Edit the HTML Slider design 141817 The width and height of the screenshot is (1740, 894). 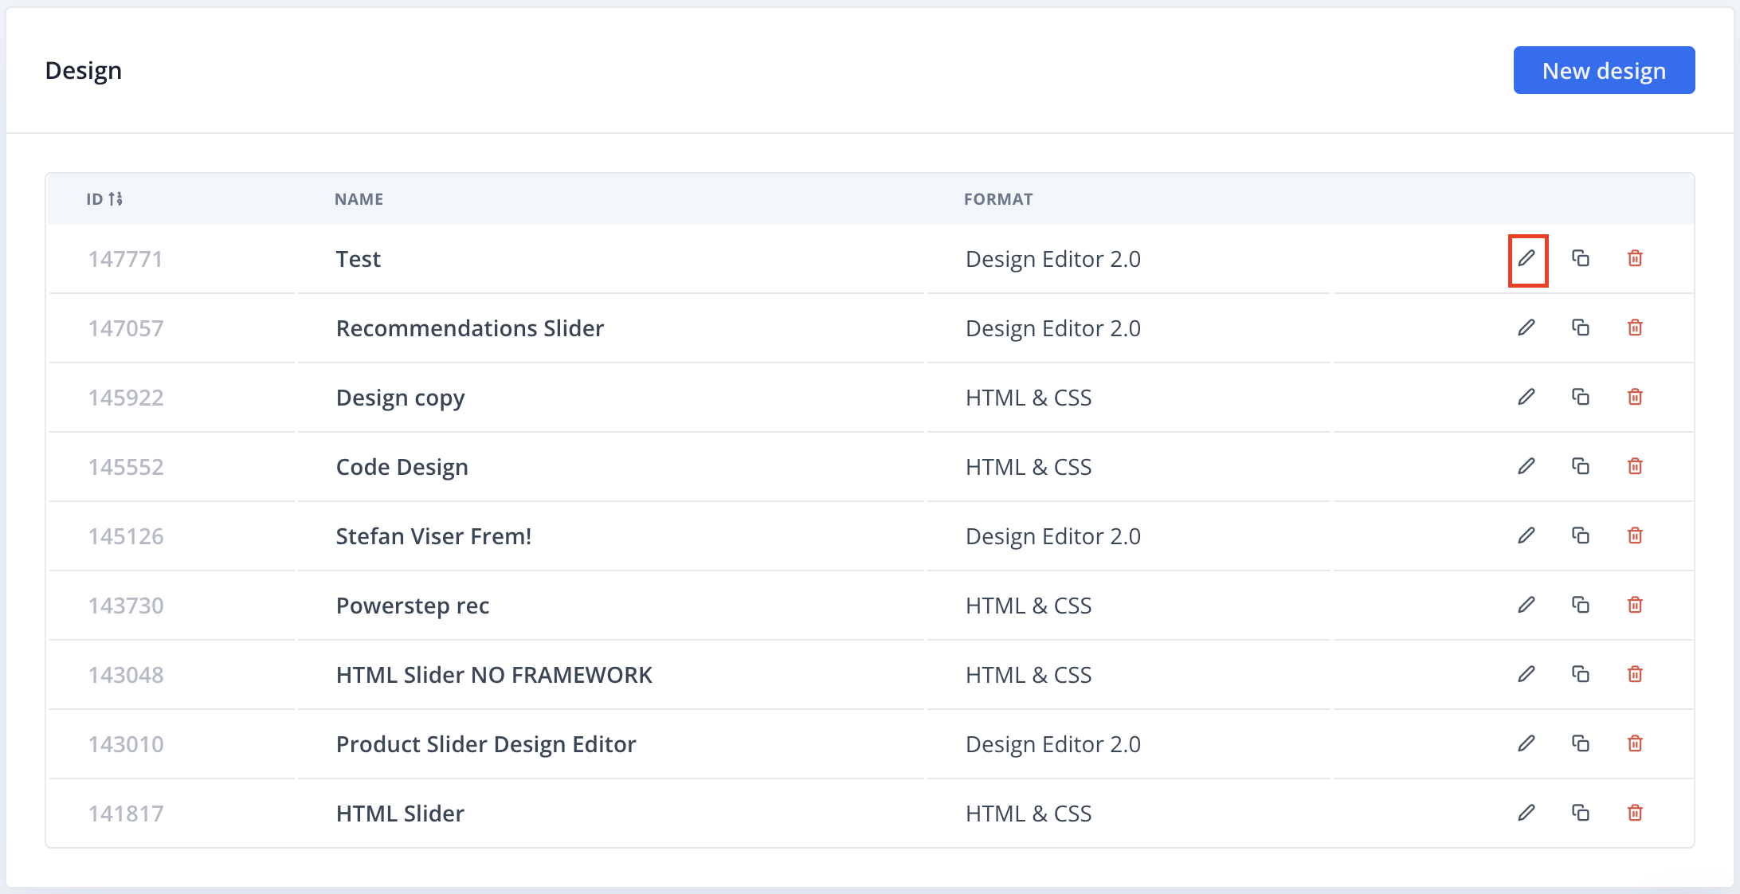pyautogui.click(x=1526, y=813)
